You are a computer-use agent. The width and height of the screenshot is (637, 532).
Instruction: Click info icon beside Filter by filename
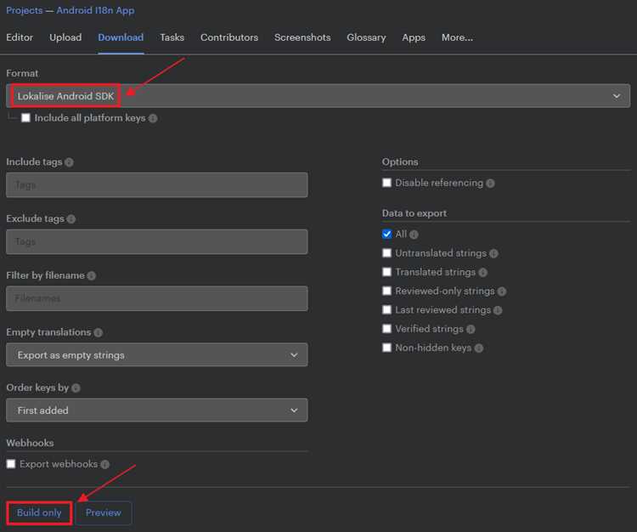pyautogui.click(x=92, y=276)
